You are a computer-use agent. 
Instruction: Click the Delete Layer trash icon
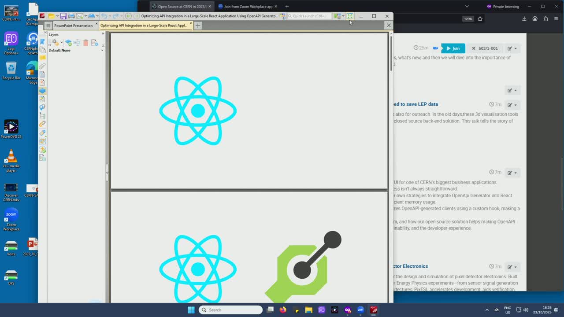[85, 42]
